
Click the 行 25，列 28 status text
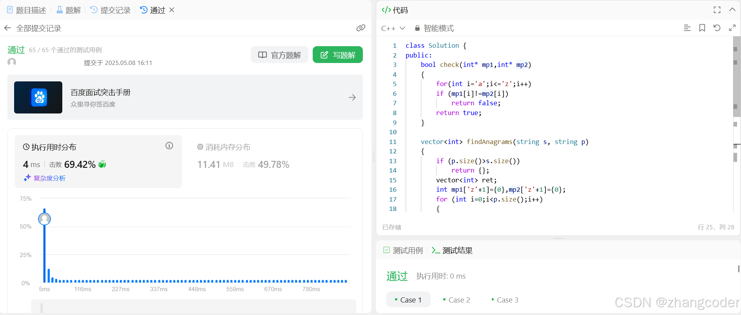pyautogui.click(x=716, y=227)
